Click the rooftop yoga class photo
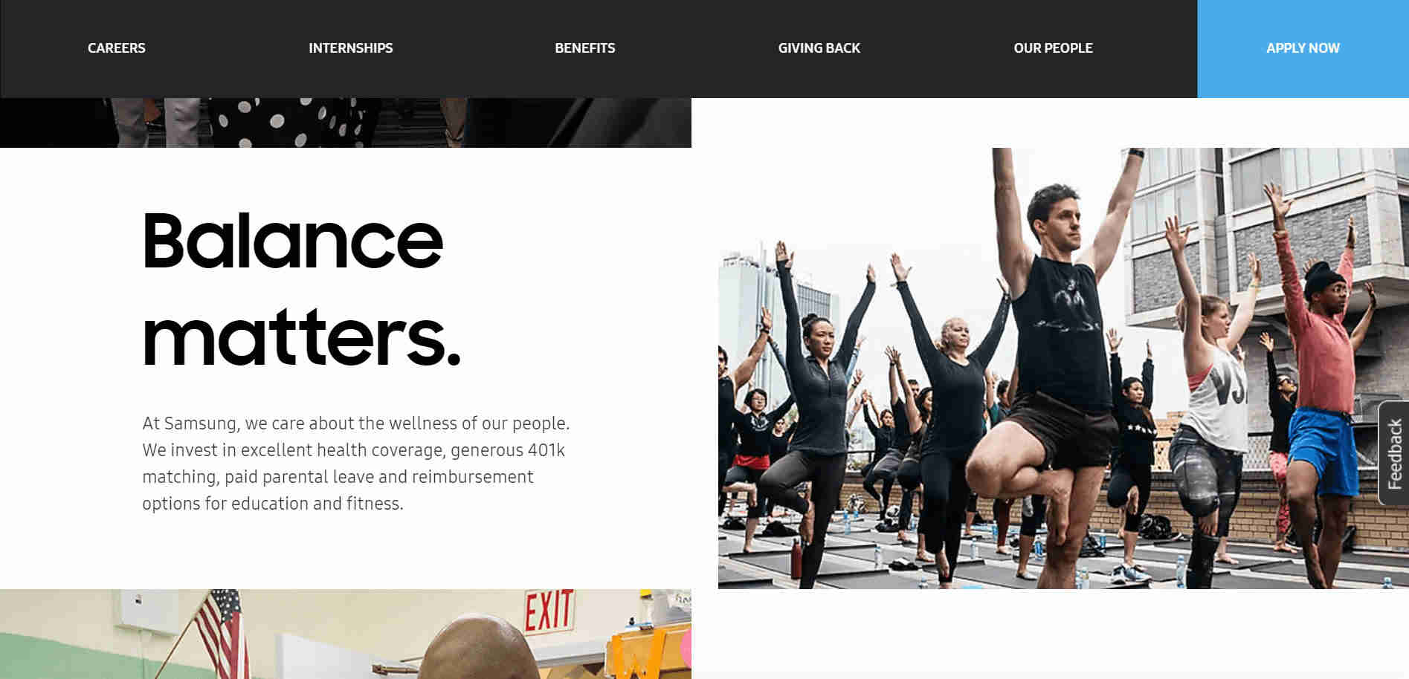Viewport: 1409px width, 679px height. [1063, 368]
